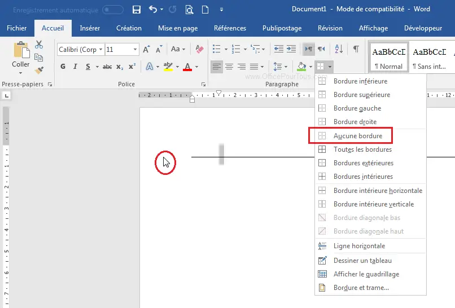Viewport: 455px width, 308px height.
Task: Click the Save icon in quick access toolbar
Action: 137,10
